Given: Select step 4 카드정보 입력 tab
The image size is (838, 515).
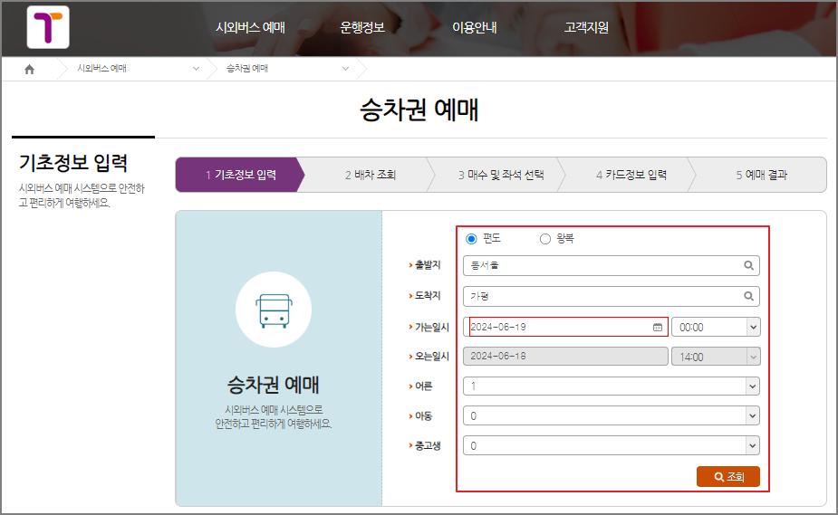Looking at the screenshot, I should pos(631,175).
